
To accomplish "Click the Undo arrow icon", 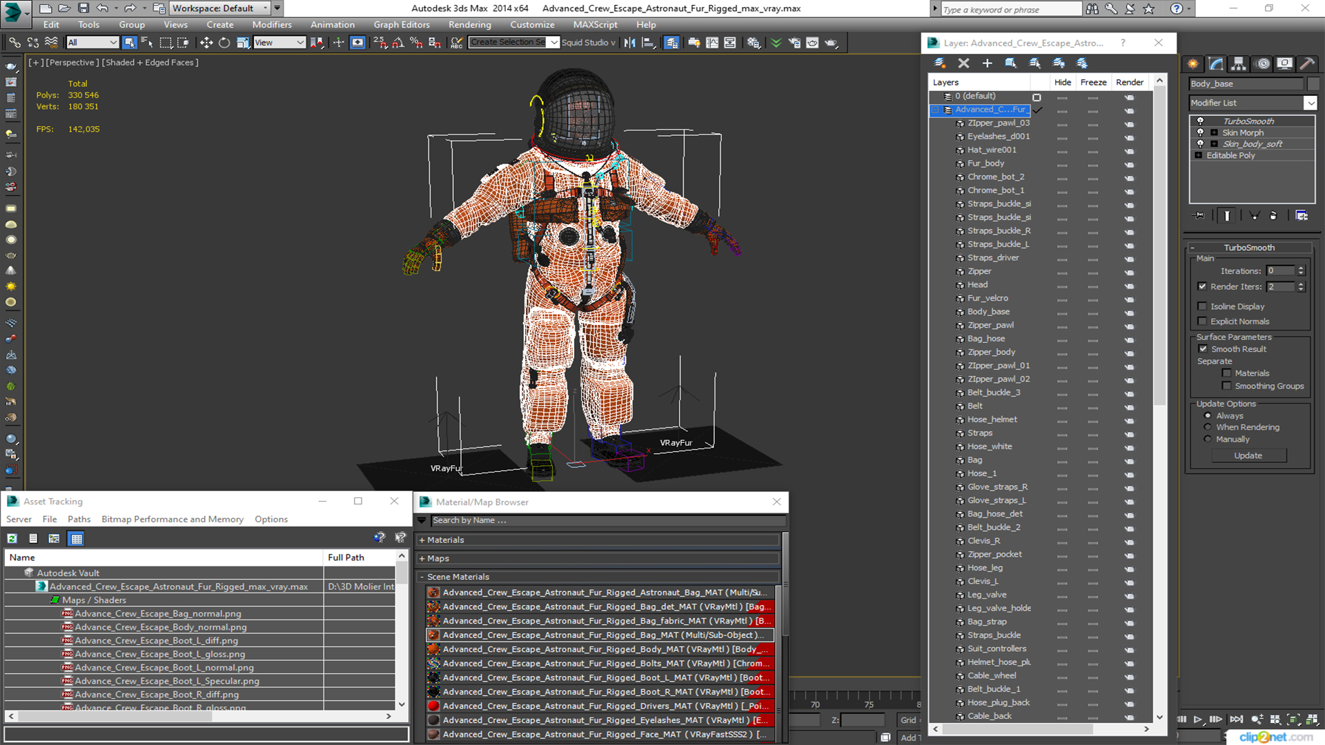I will (102, 8).
